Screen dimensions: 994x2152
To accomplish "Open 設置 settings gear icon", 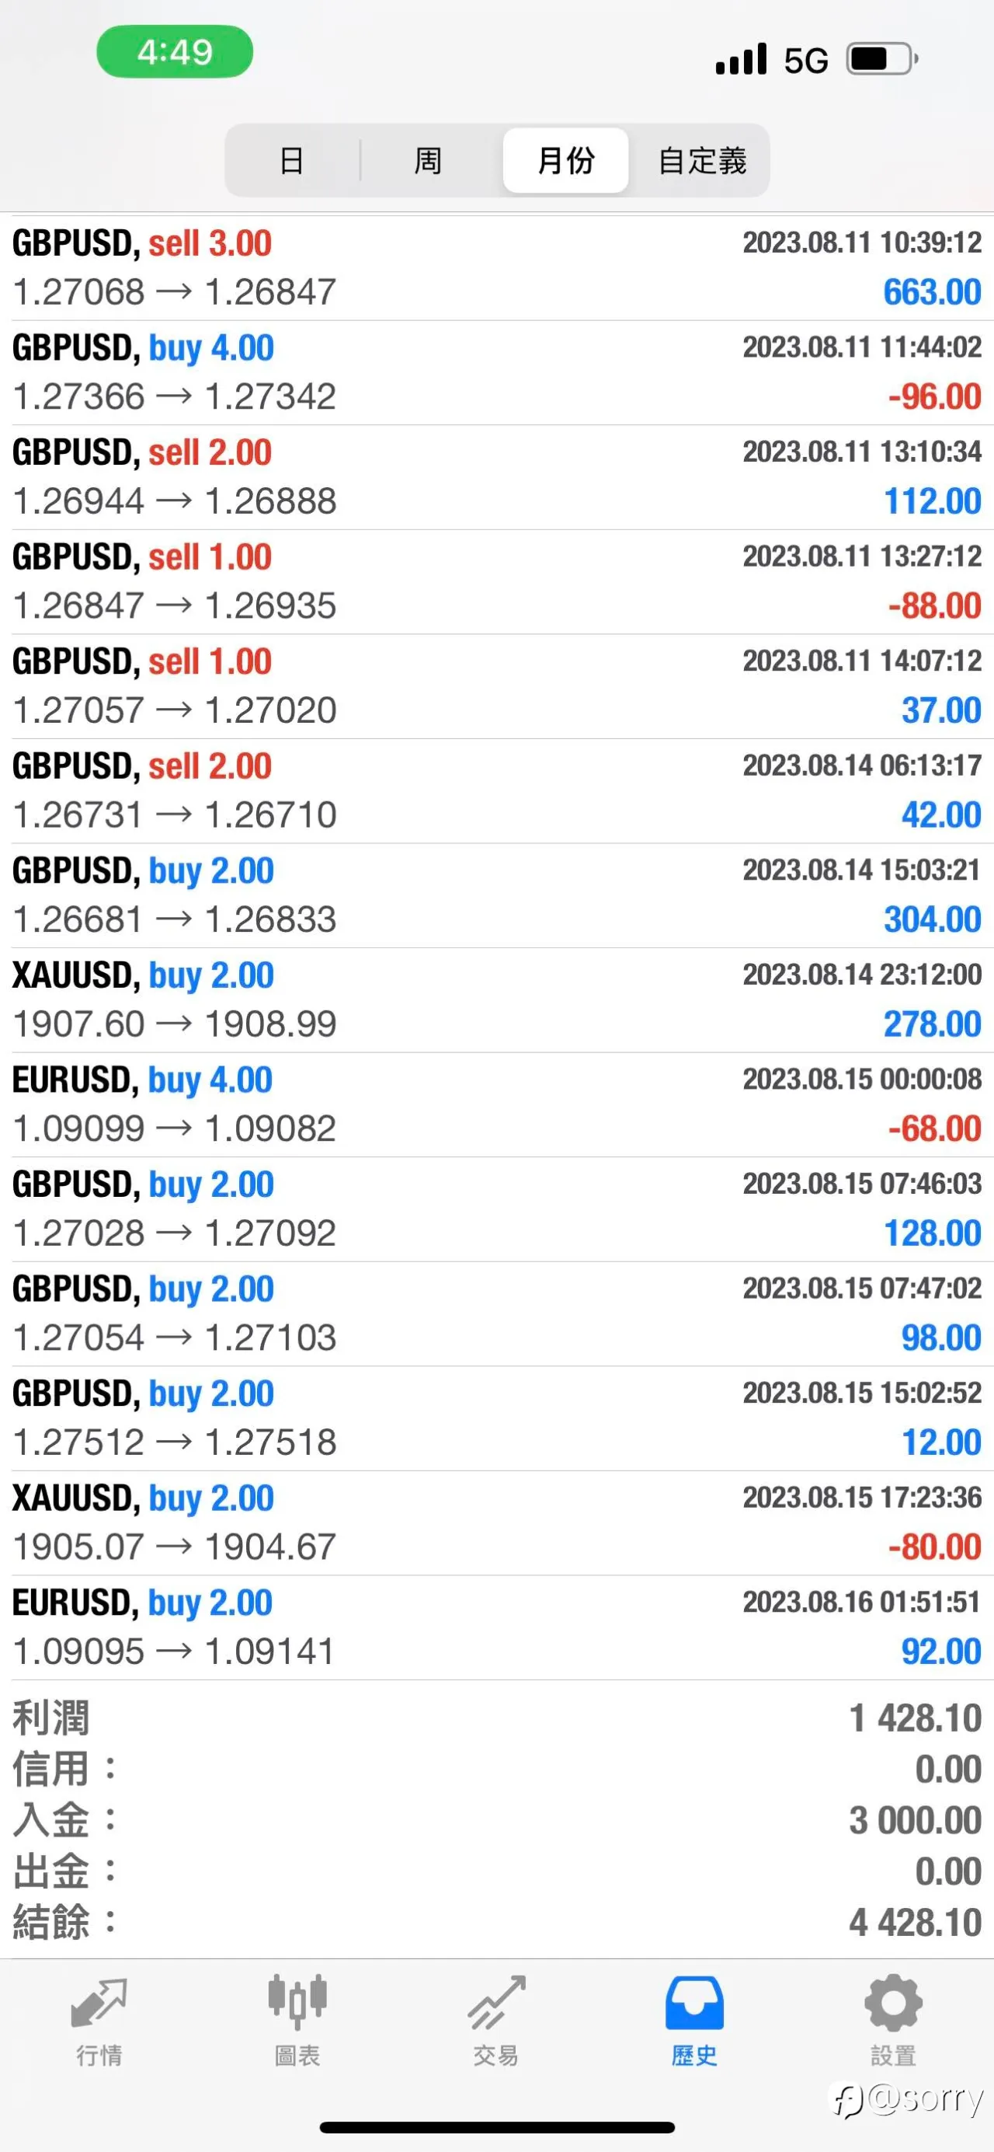I will 893,2003.
